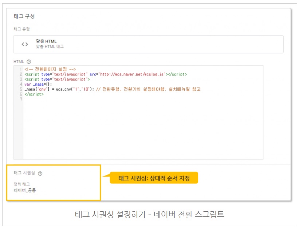Click the closing </script> tag line
This screenshot has width=299, height=228.
pos(34,94)
